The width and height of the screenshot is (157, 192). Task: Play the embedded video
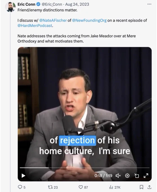(23, 176)
